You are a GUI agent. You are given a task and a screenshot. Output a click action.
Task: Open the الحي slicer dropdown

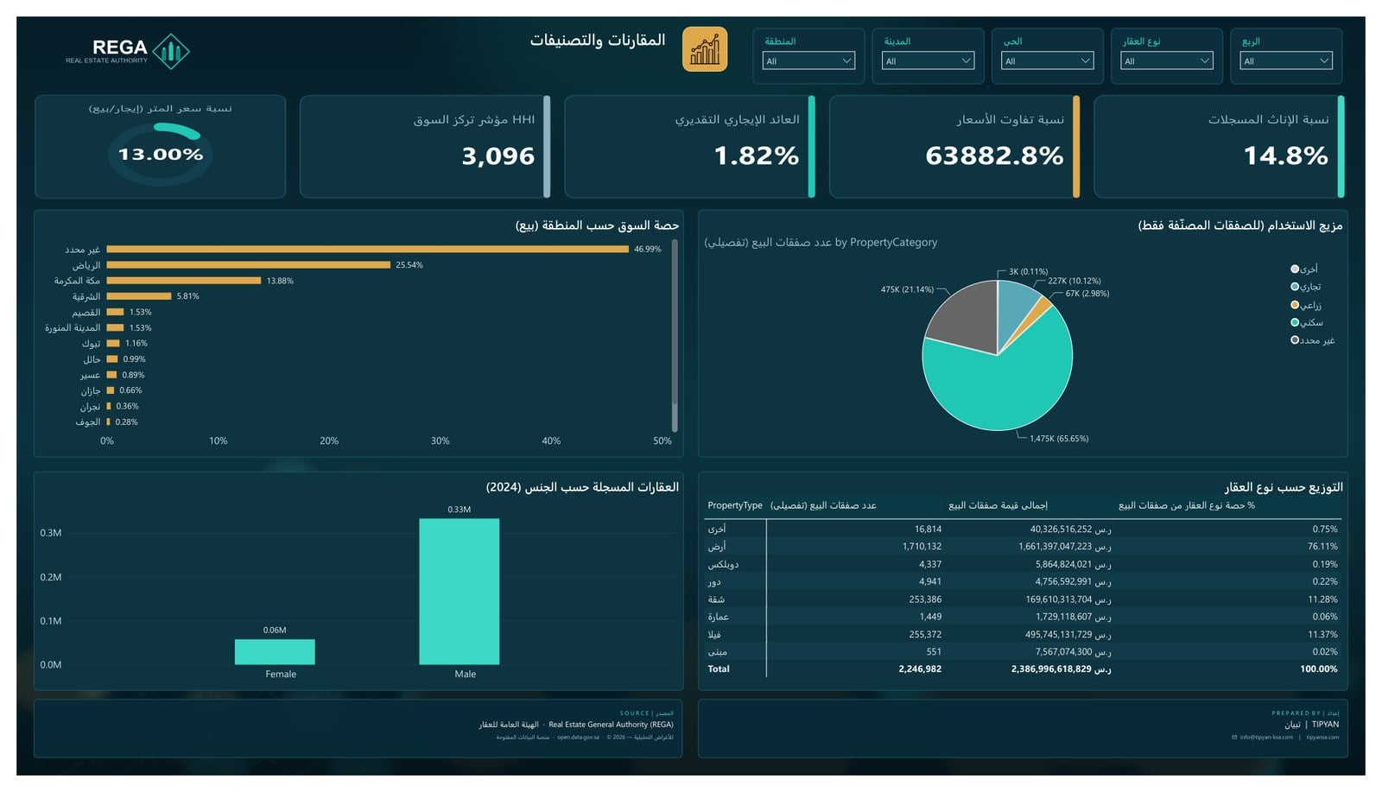tap(1047, 60)
